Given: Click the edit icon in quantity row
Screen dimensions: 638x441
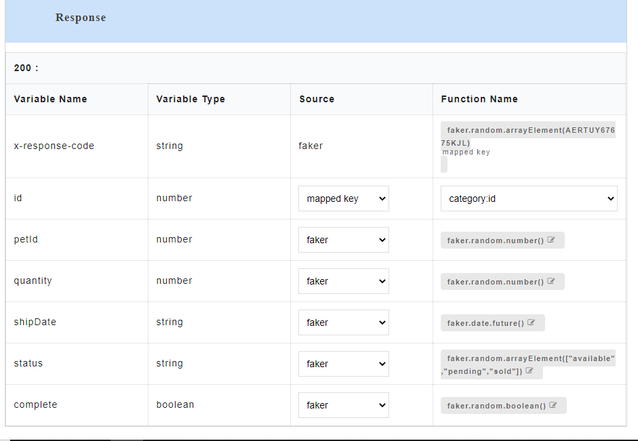Looking at the screenshot, I should tap(551, 281).
